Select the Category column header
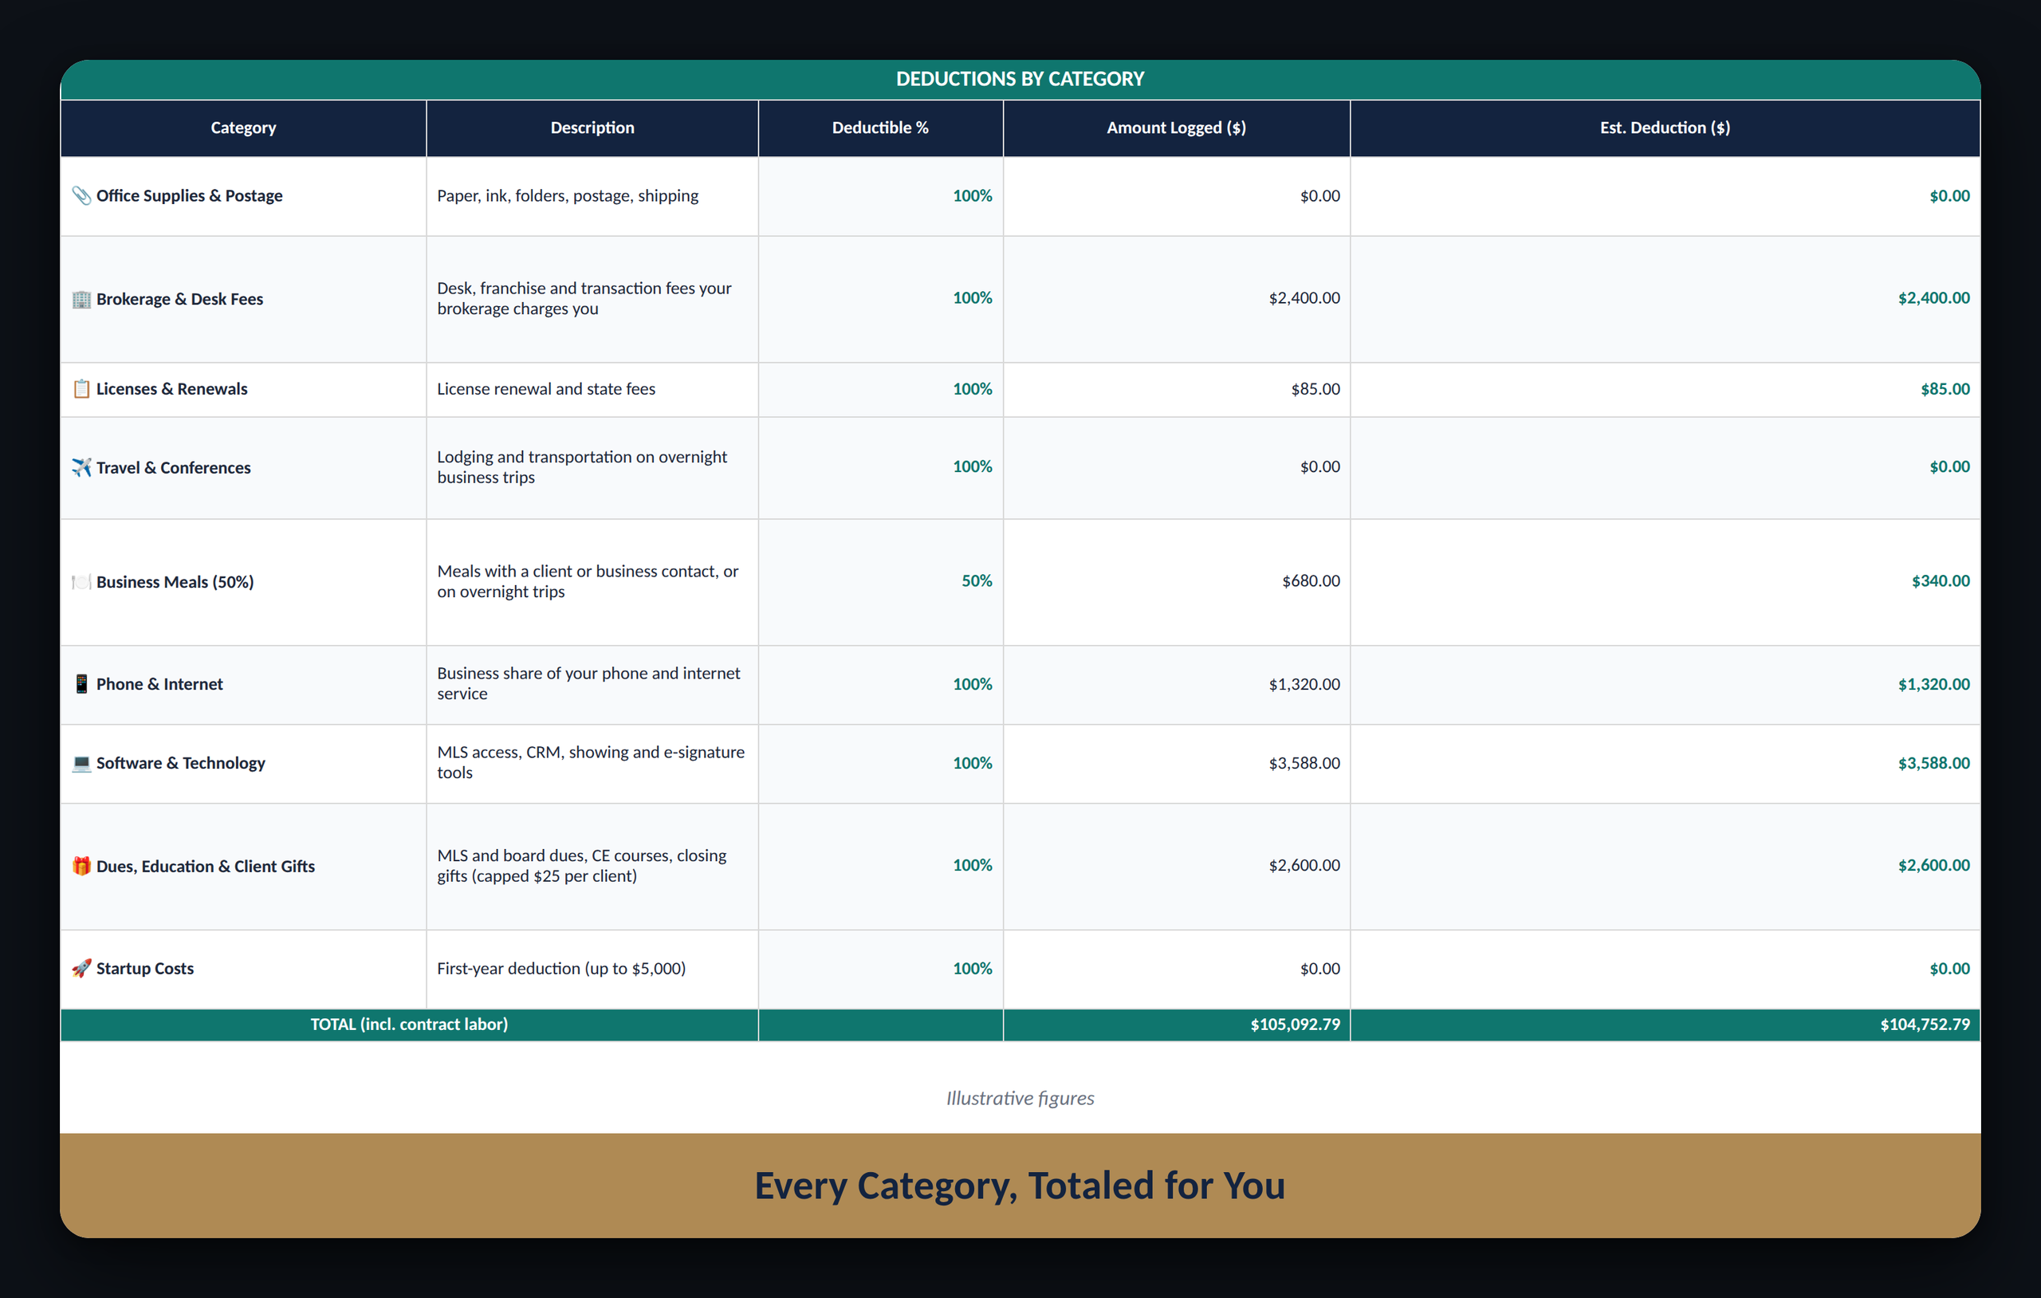2041x1298 pixels. 243,128
